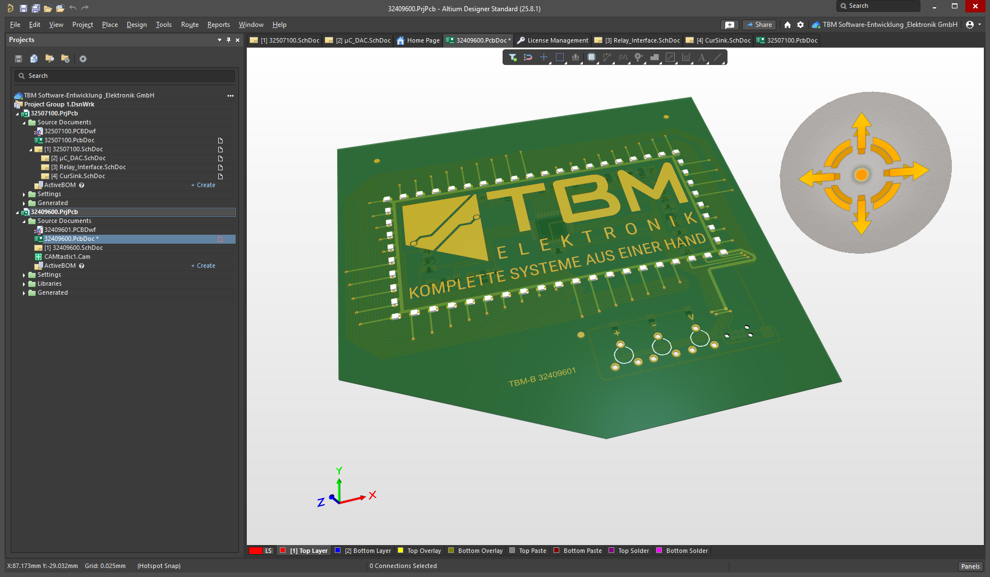The image size is (990, 577).
Task: Open the snap magnet options
Action: coord(528,57)
